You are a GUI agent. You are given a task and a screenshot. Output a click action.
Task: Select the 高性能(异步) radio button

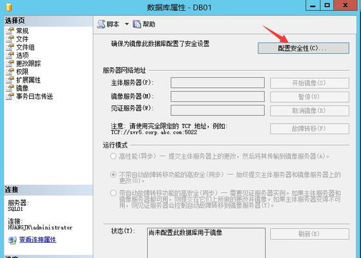(113, 156)
